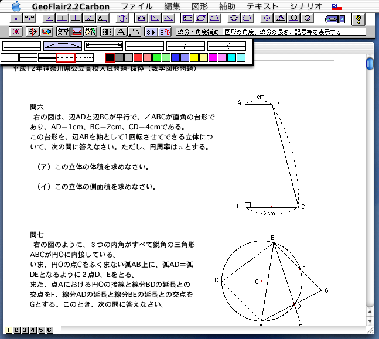Select the hexagon polygon tool
This screenshot has width=379, height=339.
tap(247, 19)
